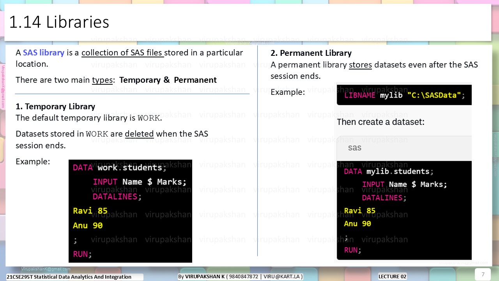Click the "LECTURE 02" footer label
Viewport: 499px width, 281px height.
[x=393, y=276]
